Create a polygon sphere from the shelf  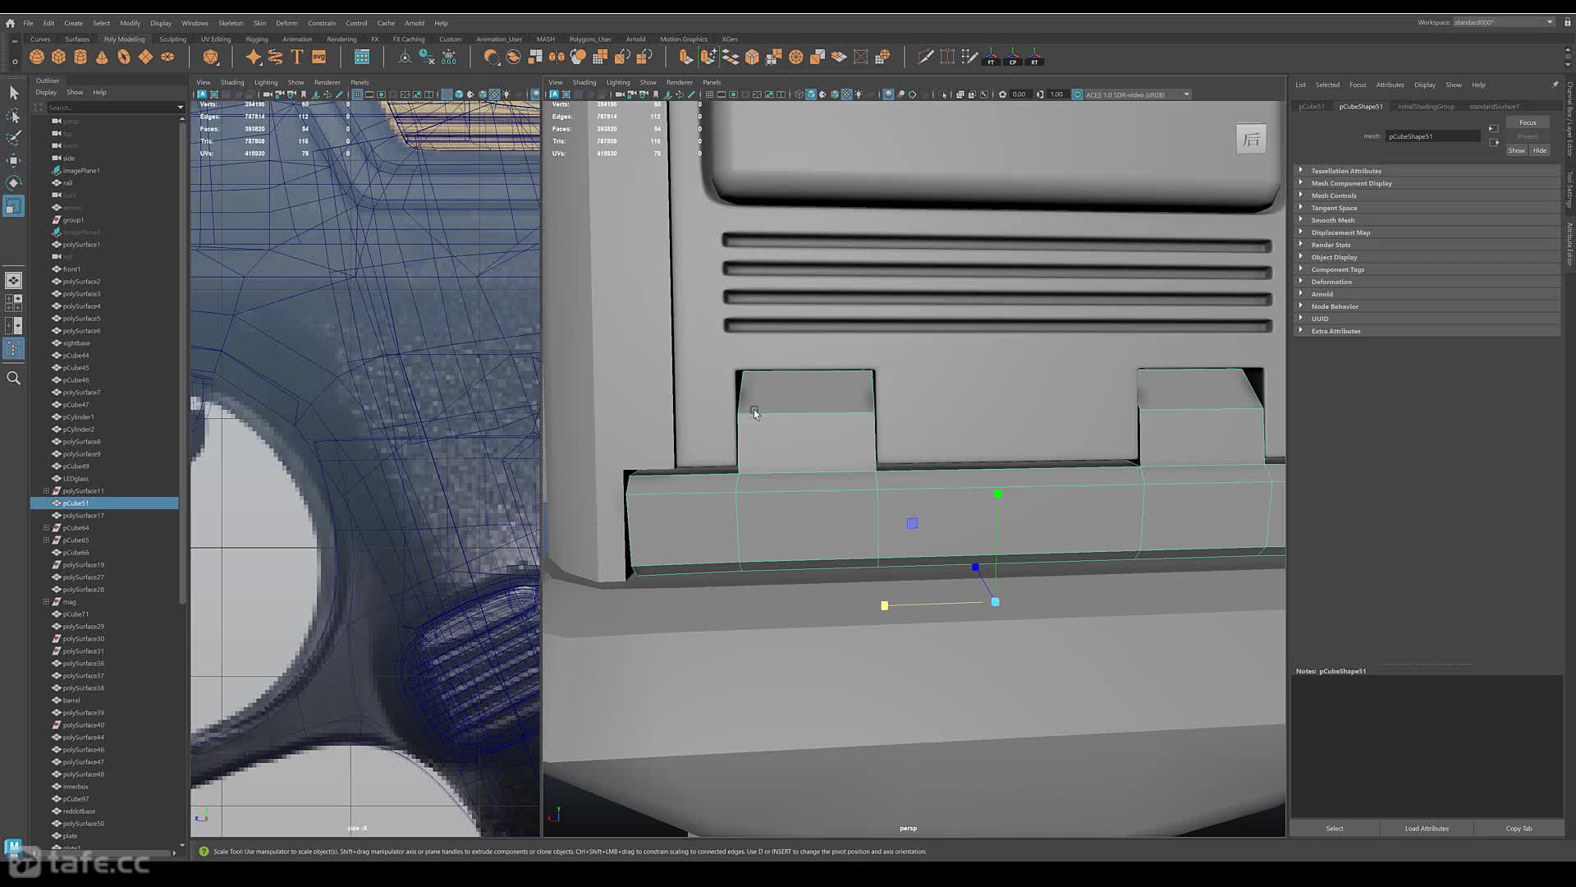click(37, 57)
